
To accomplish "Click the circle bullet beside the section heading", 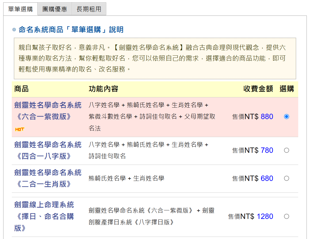I will coord(14,30).
